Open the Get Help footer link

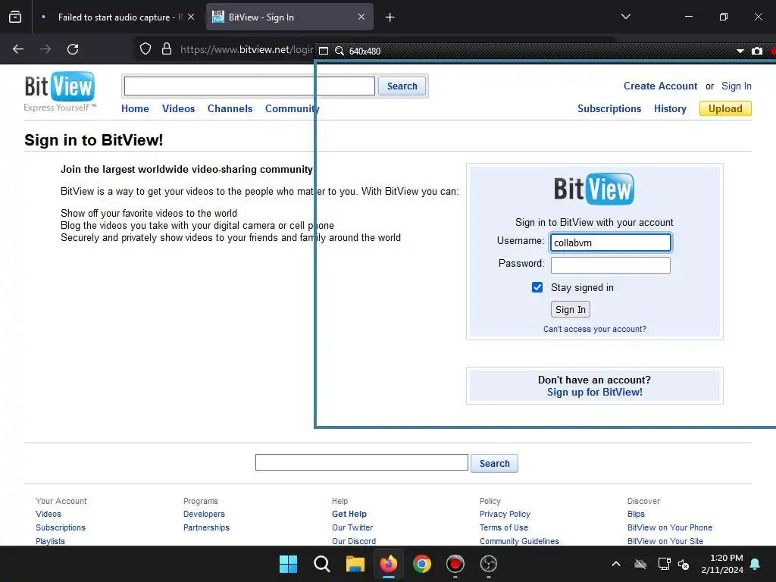tap(349, 514)
